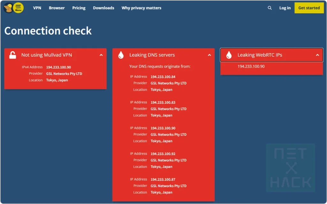Screen dimensions: 327x204
Task: Click DNS server IP 194.233.100.84
Action: click(163, 77)
